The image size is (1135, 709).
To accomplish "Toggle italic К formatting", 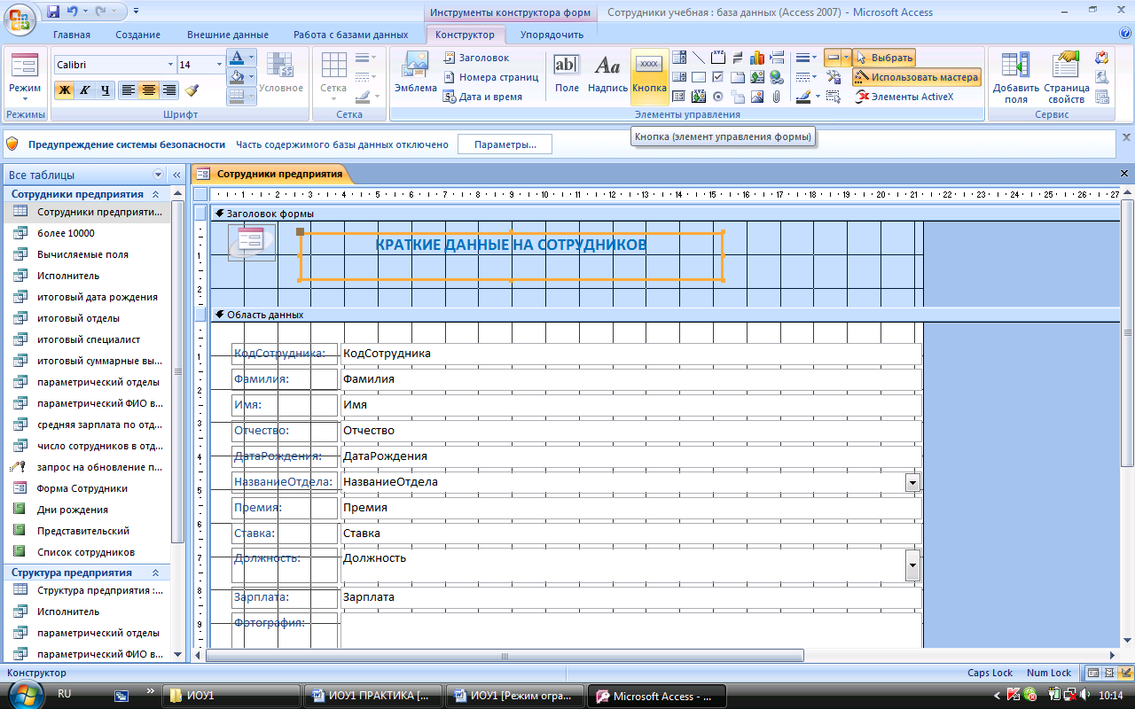I will [x=85, y=90].
